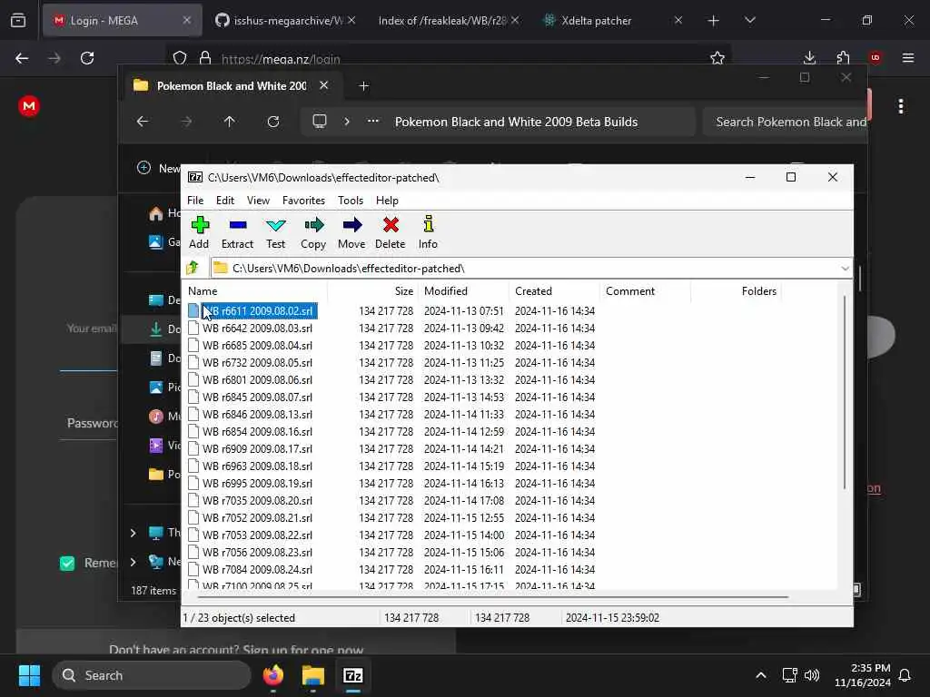Viewport: 930px width, 697px height.
Task: Open the Tools menu in 7-Zip
Action: [351, 201]
